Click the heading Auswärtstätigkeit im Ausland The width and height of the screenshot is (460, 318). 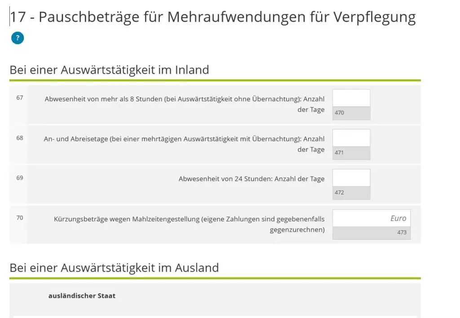[115, 268]
